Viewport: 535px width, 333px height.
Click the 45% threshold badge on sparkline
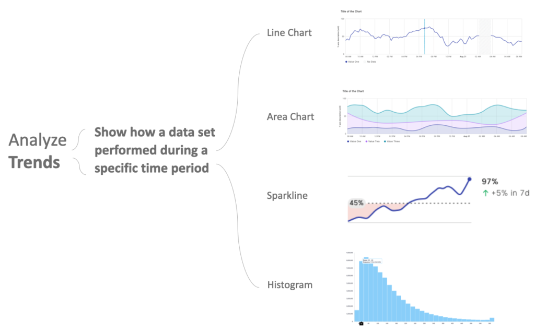pos(357,202)
